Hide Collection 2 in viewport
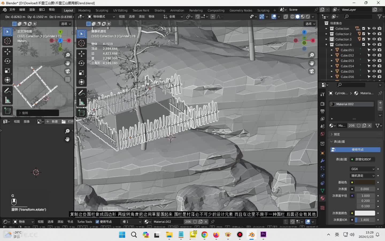Screen dimensions: 385x241 [x=374, y=34]
